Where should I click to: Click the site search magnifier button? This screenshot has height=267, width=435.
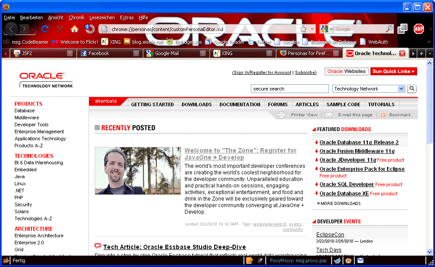tap(412, 89)
